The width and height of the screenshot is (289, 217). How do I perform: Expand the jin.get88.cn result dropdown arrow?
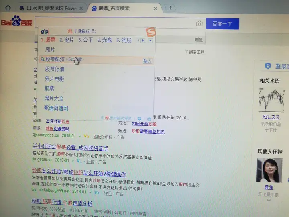(73, 161)
